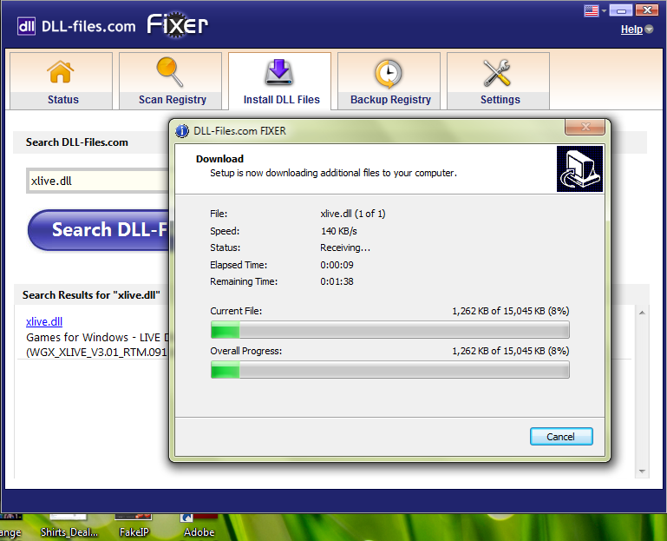The image size is (667, 541).
Task: Close the DLL-Files.com FIXER download dialog
Action: [x=585, y=127]
